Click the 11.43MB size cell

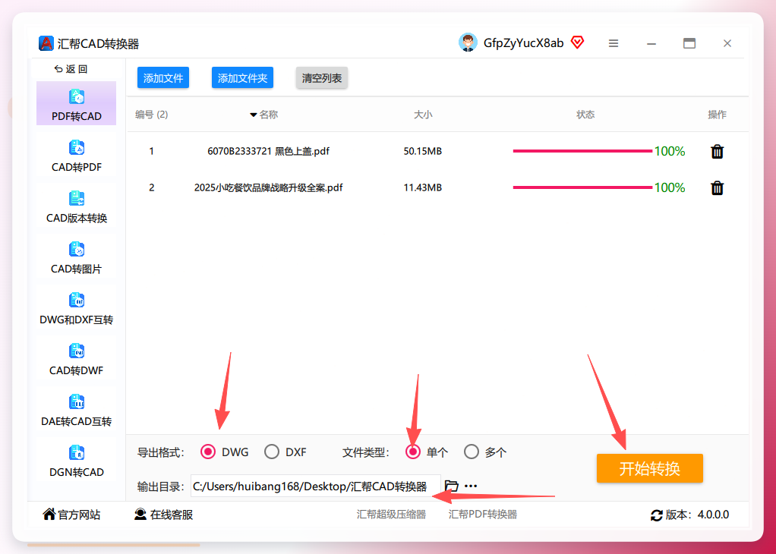coord(423,187)
